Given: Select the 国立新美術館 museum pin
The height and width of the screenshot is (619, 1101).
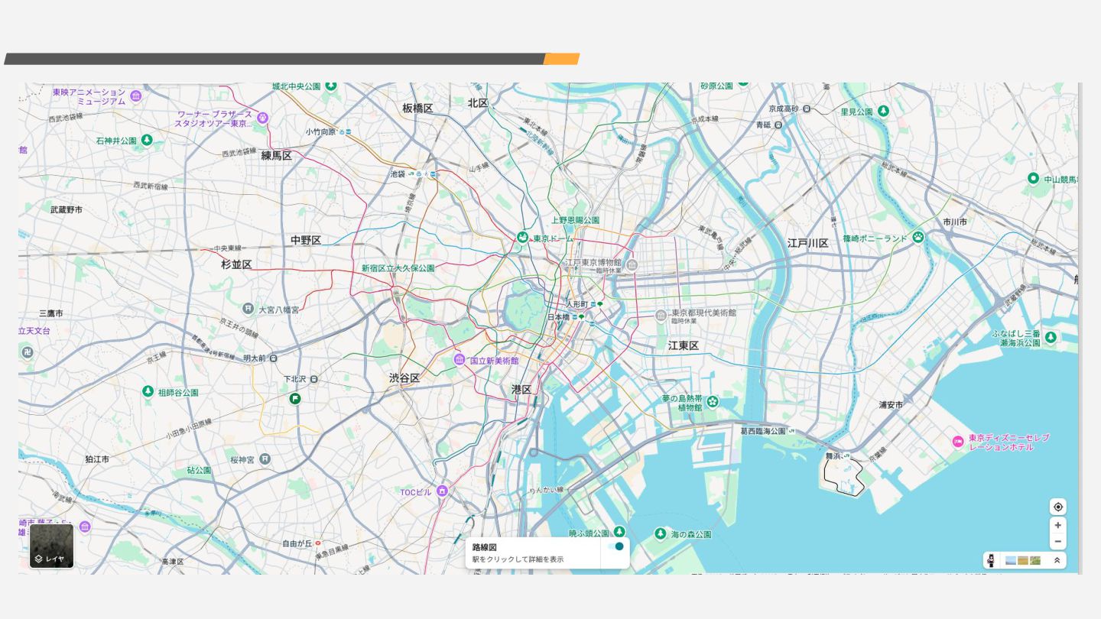Looking at the screenshot, I should pos(460,359).
